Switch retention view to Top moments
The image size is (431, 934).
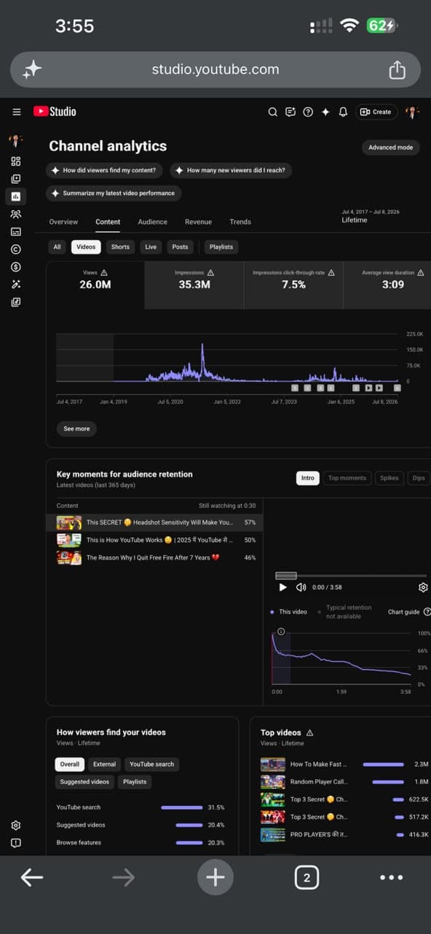pos(347,478)
